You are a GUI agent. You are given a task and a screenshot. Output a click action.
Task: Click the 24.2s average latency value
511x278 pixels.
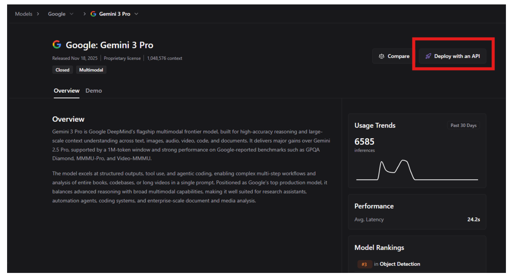point(473,219)
